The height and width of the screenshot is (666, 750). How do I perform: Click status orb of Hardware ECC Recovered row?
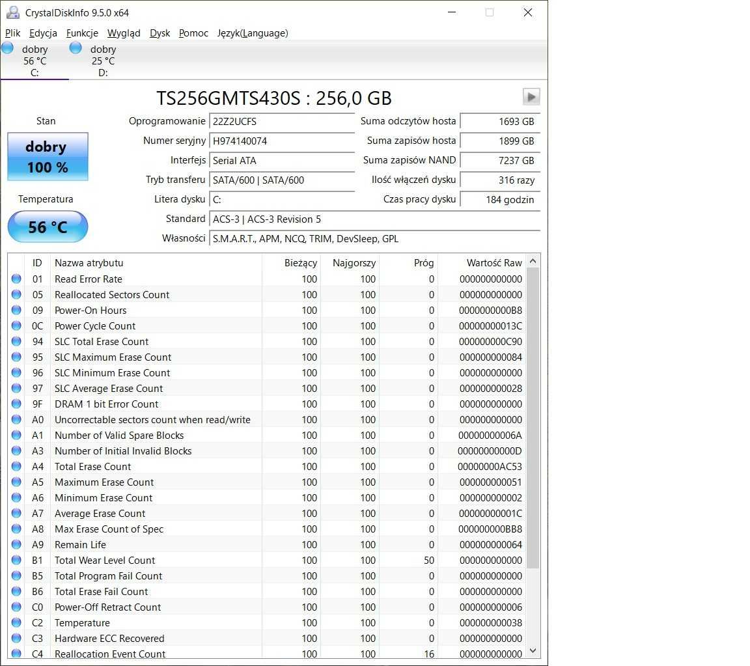click(16, 638)
